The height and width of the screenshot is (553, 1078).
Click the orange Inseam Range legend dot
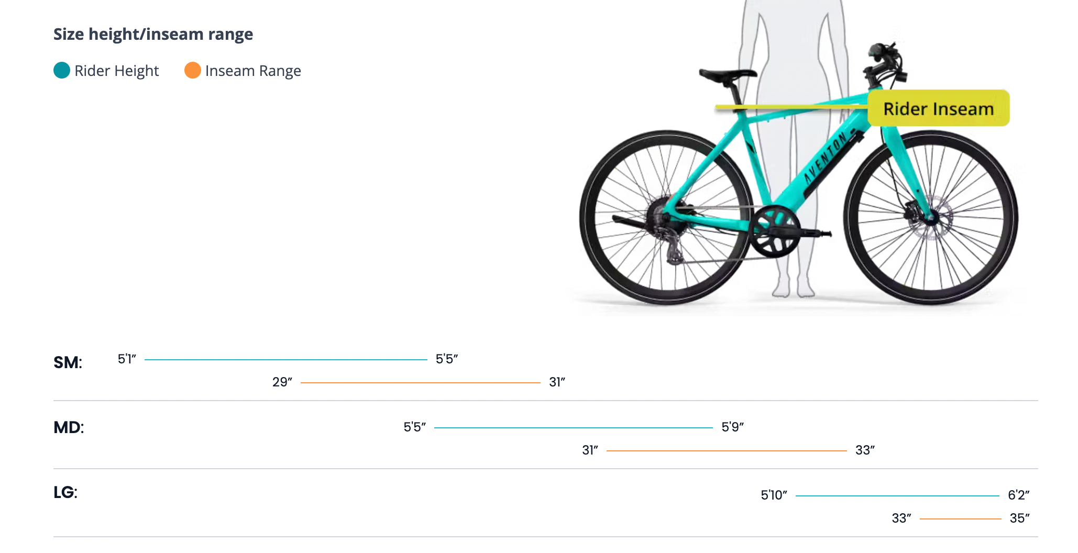coord(192,70)
